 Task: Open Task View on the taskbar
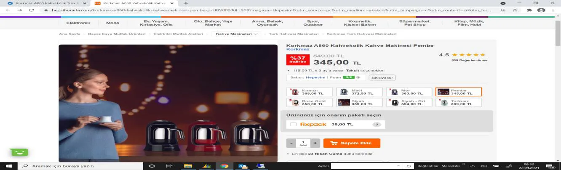click(x=169, y=166)
